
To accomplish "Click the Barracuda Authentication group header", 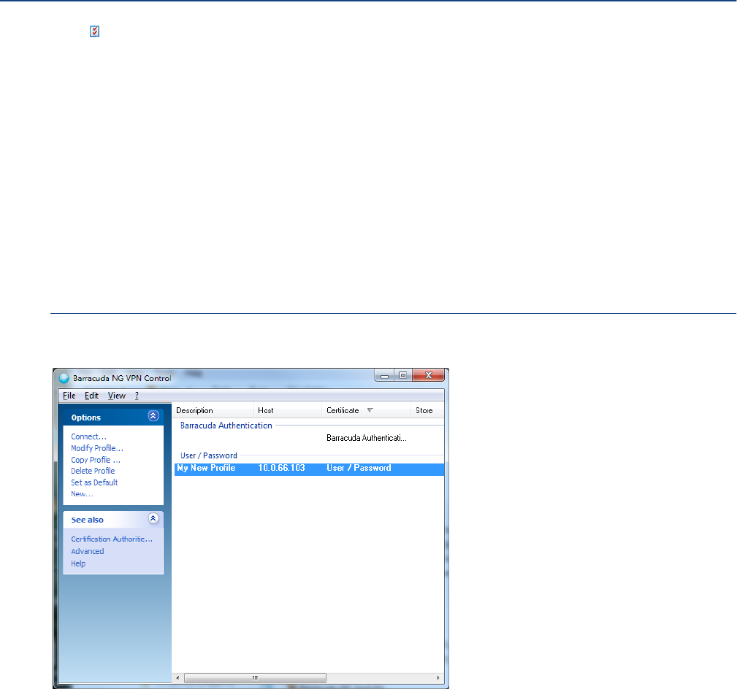I will (x=226, y=426).
